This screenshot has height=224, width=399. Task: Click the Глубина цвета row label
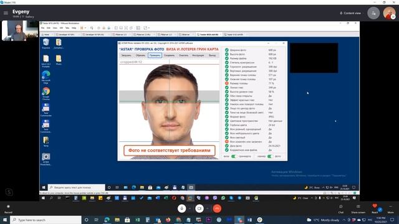pyautogui.click(x=238, y=125)
